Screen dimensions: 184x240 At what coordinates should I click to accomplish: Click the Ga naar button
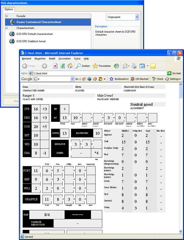(174, 73)
